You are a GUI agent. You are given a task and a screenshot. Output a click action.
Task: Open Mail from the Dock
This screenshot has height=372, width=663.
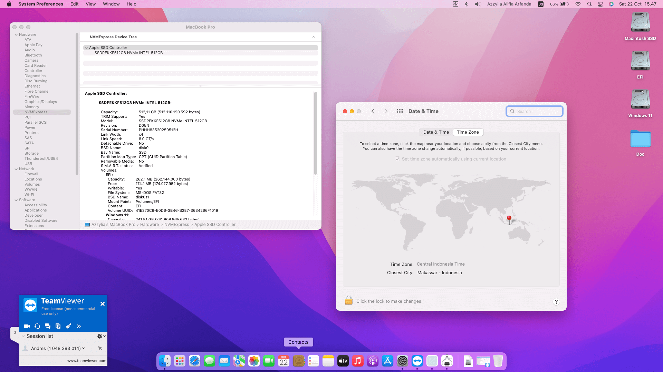[224, 361]
